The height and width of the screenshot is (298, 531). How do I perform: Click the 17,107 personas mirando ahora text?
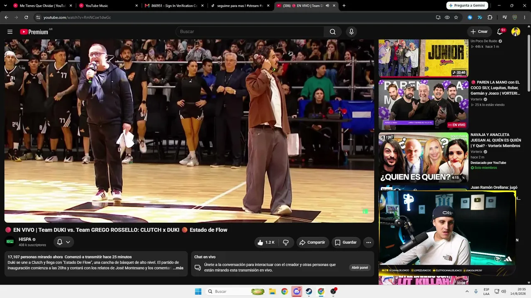click(35, 257)
